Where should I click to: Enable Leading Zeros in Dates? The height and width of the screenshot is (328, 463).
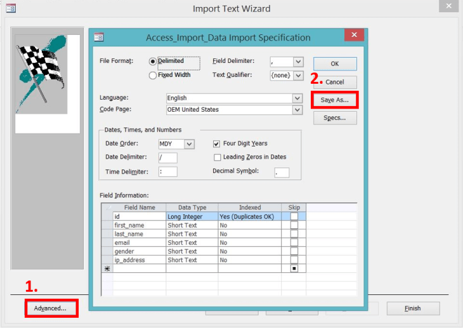tap(217, 157)
